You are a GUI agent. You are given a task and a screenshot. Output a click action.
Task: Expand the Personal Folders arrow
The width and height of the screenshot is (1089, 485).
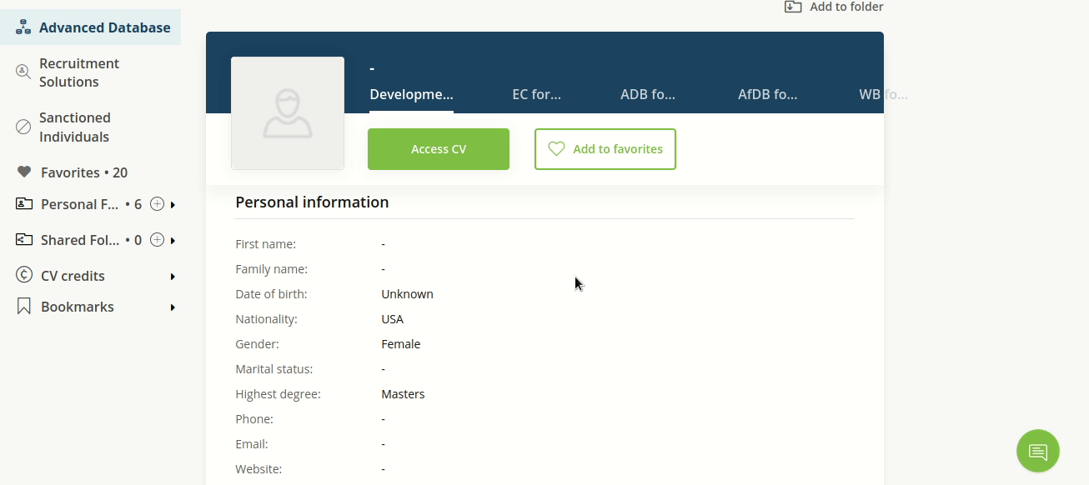click(173, 205)
